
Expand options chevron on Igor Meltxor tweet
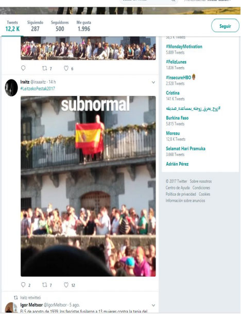click(x=153, y=305)
